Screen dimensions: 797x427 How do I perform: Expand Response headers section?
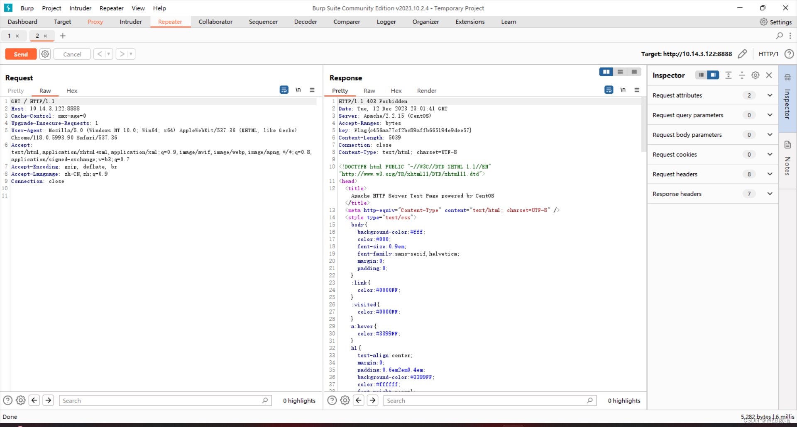point(713,194)
